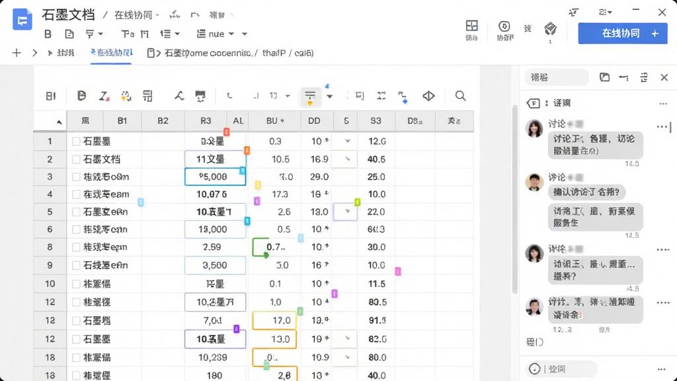Select the DD column header
This screenshot has height=381, width=677.
coord(314,121)
